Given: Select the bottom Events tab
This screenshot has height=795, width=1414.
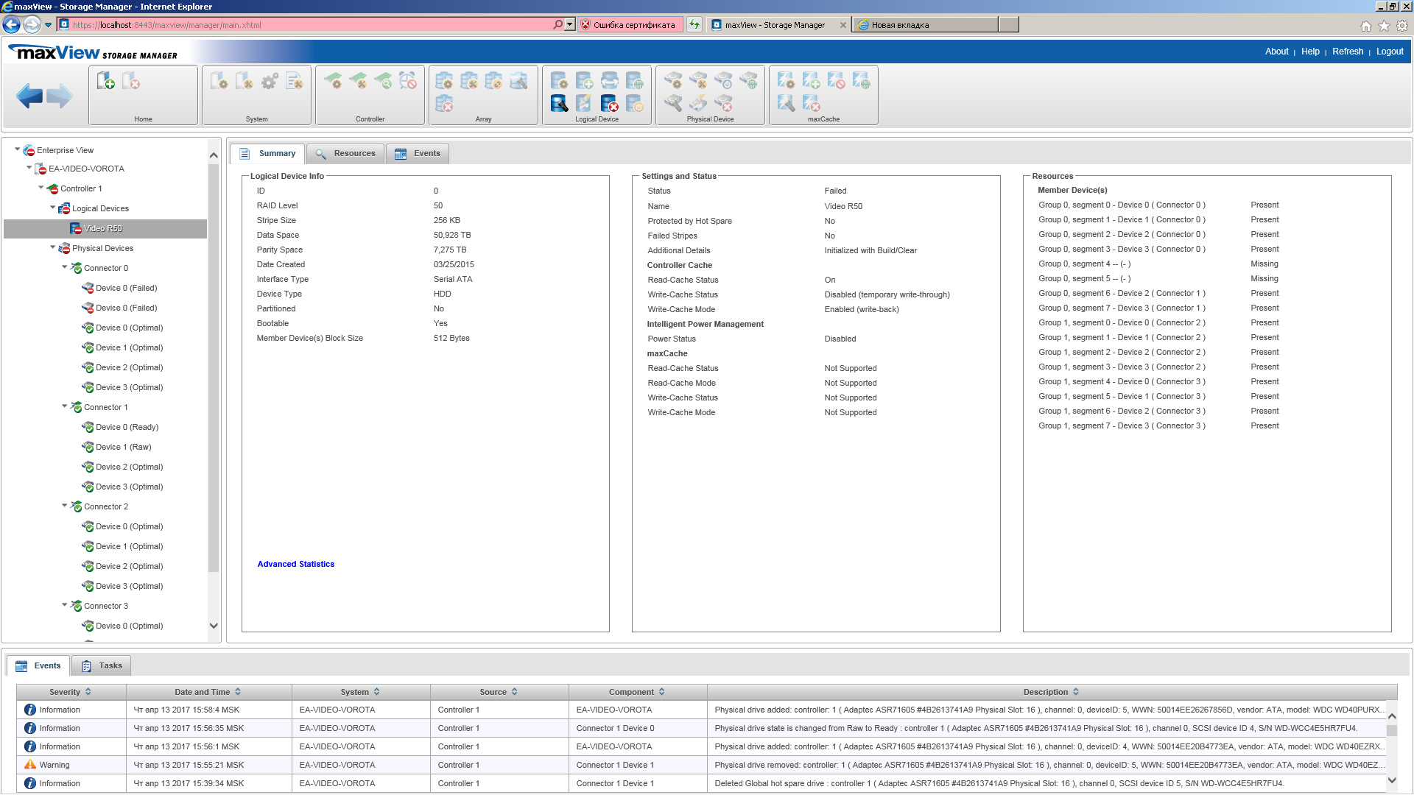Looking at the screenshot, I should click(x=38, y=665).
